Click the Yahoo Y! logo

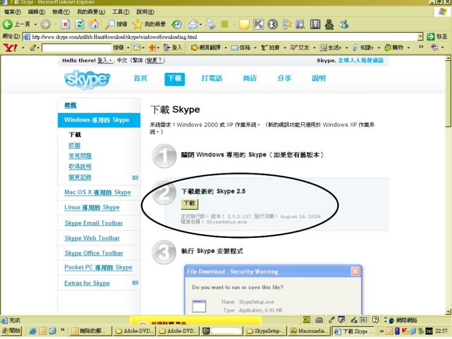tap(10, 47)
